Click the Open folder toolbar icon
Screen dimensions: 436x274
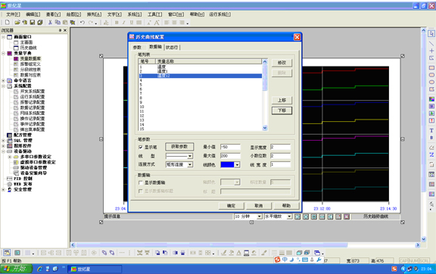point(17,22)
